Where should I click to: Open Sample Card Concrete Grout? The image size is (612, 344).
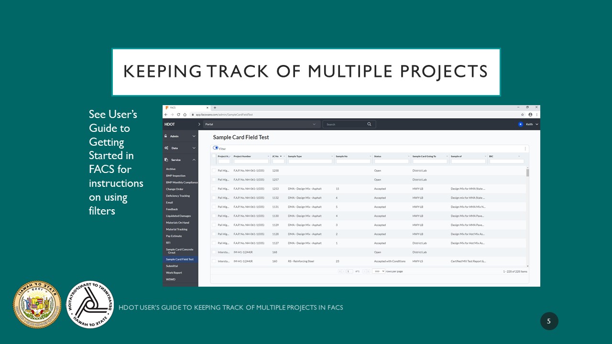pos(180,251)
